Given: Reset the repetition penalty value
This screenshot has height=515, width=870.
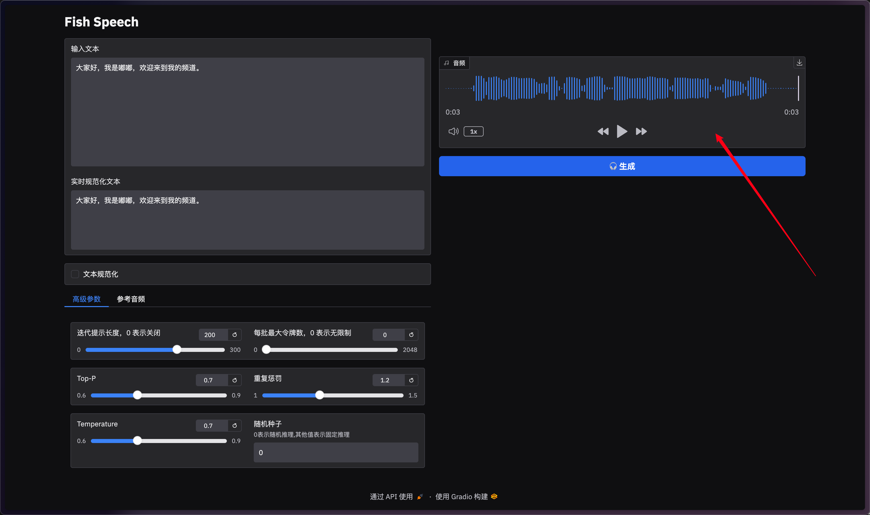Looking at the screenshot, I should (411, 380).
